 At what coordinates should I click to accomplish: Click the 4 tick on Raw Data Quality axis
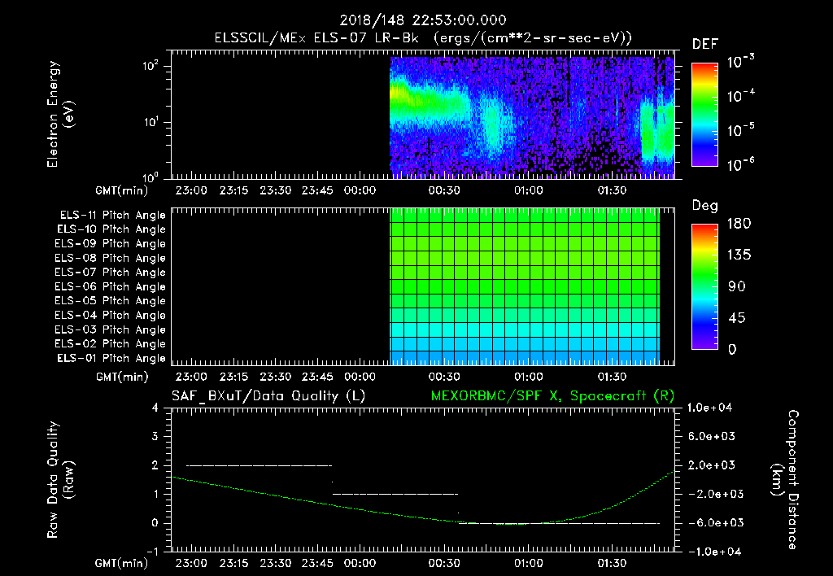pos(155,408)
